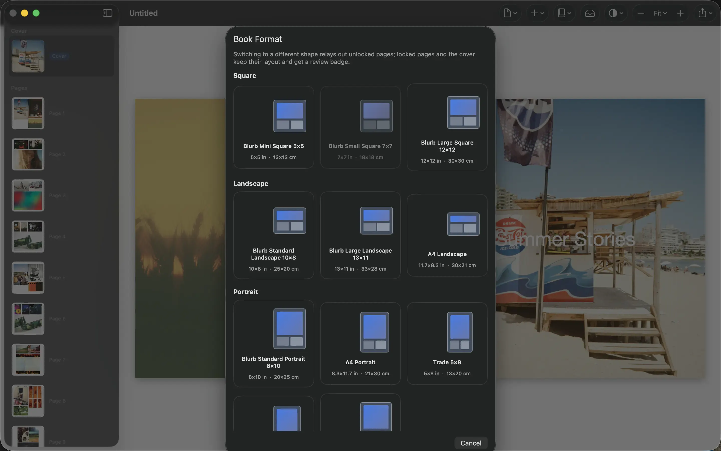
Task: Click the "Square" section heading
Action: click(245, 75)
